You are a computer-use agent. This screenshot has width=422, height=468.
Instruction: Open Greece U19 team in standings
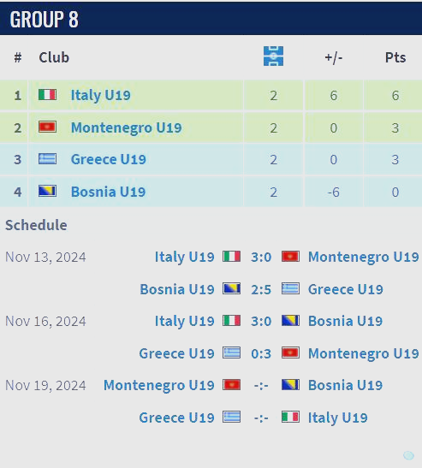(109, 159)
